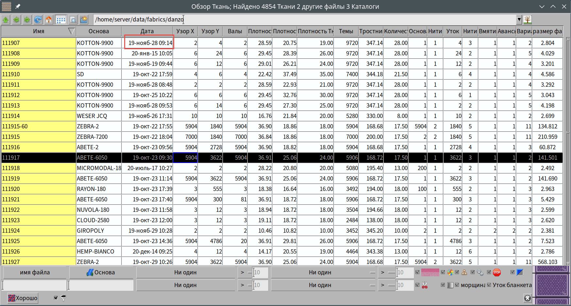Viewport: 571px width, 306px height.
Task: Jump to the home directory via the house icon
Action: 49,20
